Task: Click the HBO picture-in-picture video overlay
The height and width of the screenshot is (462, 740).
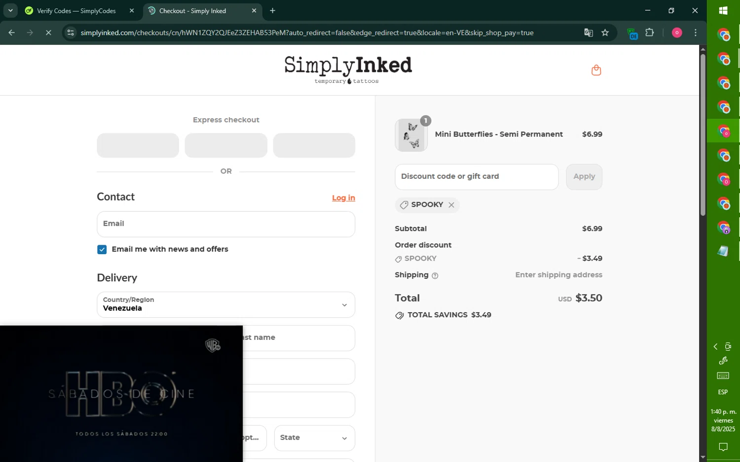Action: click(121, 394)
